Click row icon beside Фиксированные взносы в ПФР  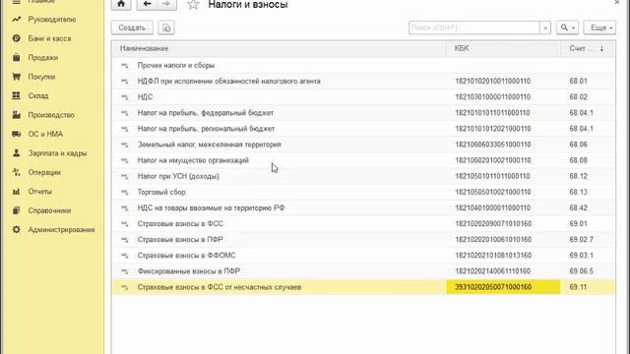pos(125,271)
